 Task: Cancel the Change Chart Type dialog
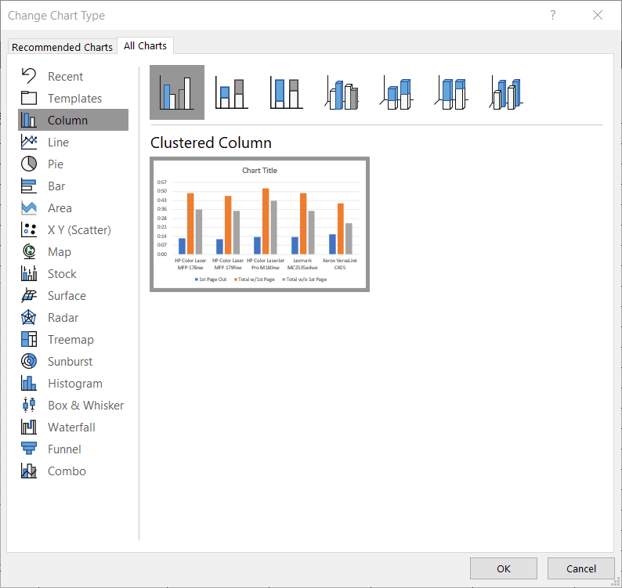click(x=580, y=568)
